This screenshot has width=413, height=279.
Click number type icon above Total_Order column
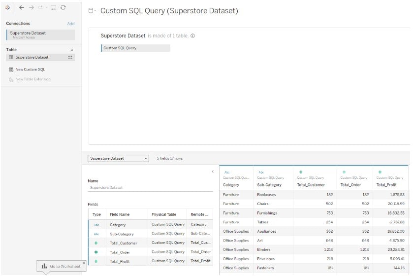344,172
